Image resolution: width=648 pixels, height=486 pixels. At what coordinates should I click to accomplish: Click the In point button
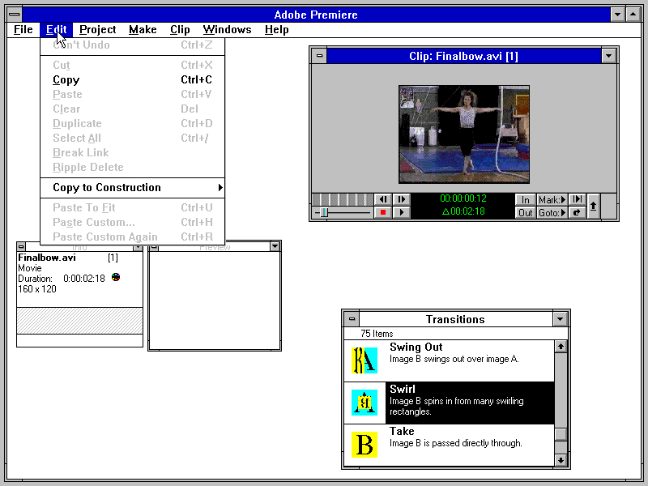pyautogui.click(x=525, y=199)
